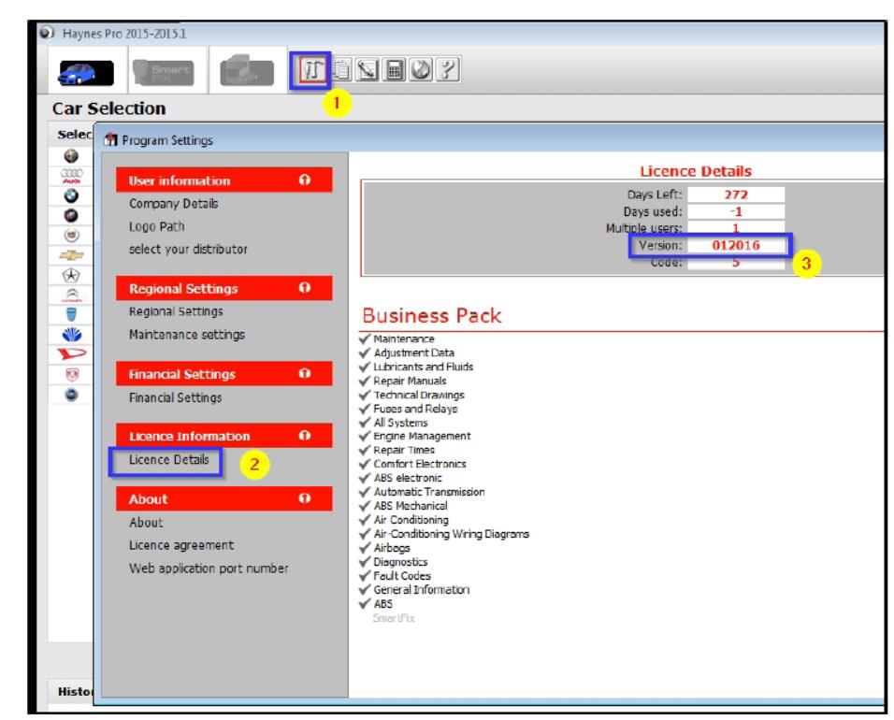Open the car selection tab with blue car
The image size is (894, 720).
click(x=86, y=72)
